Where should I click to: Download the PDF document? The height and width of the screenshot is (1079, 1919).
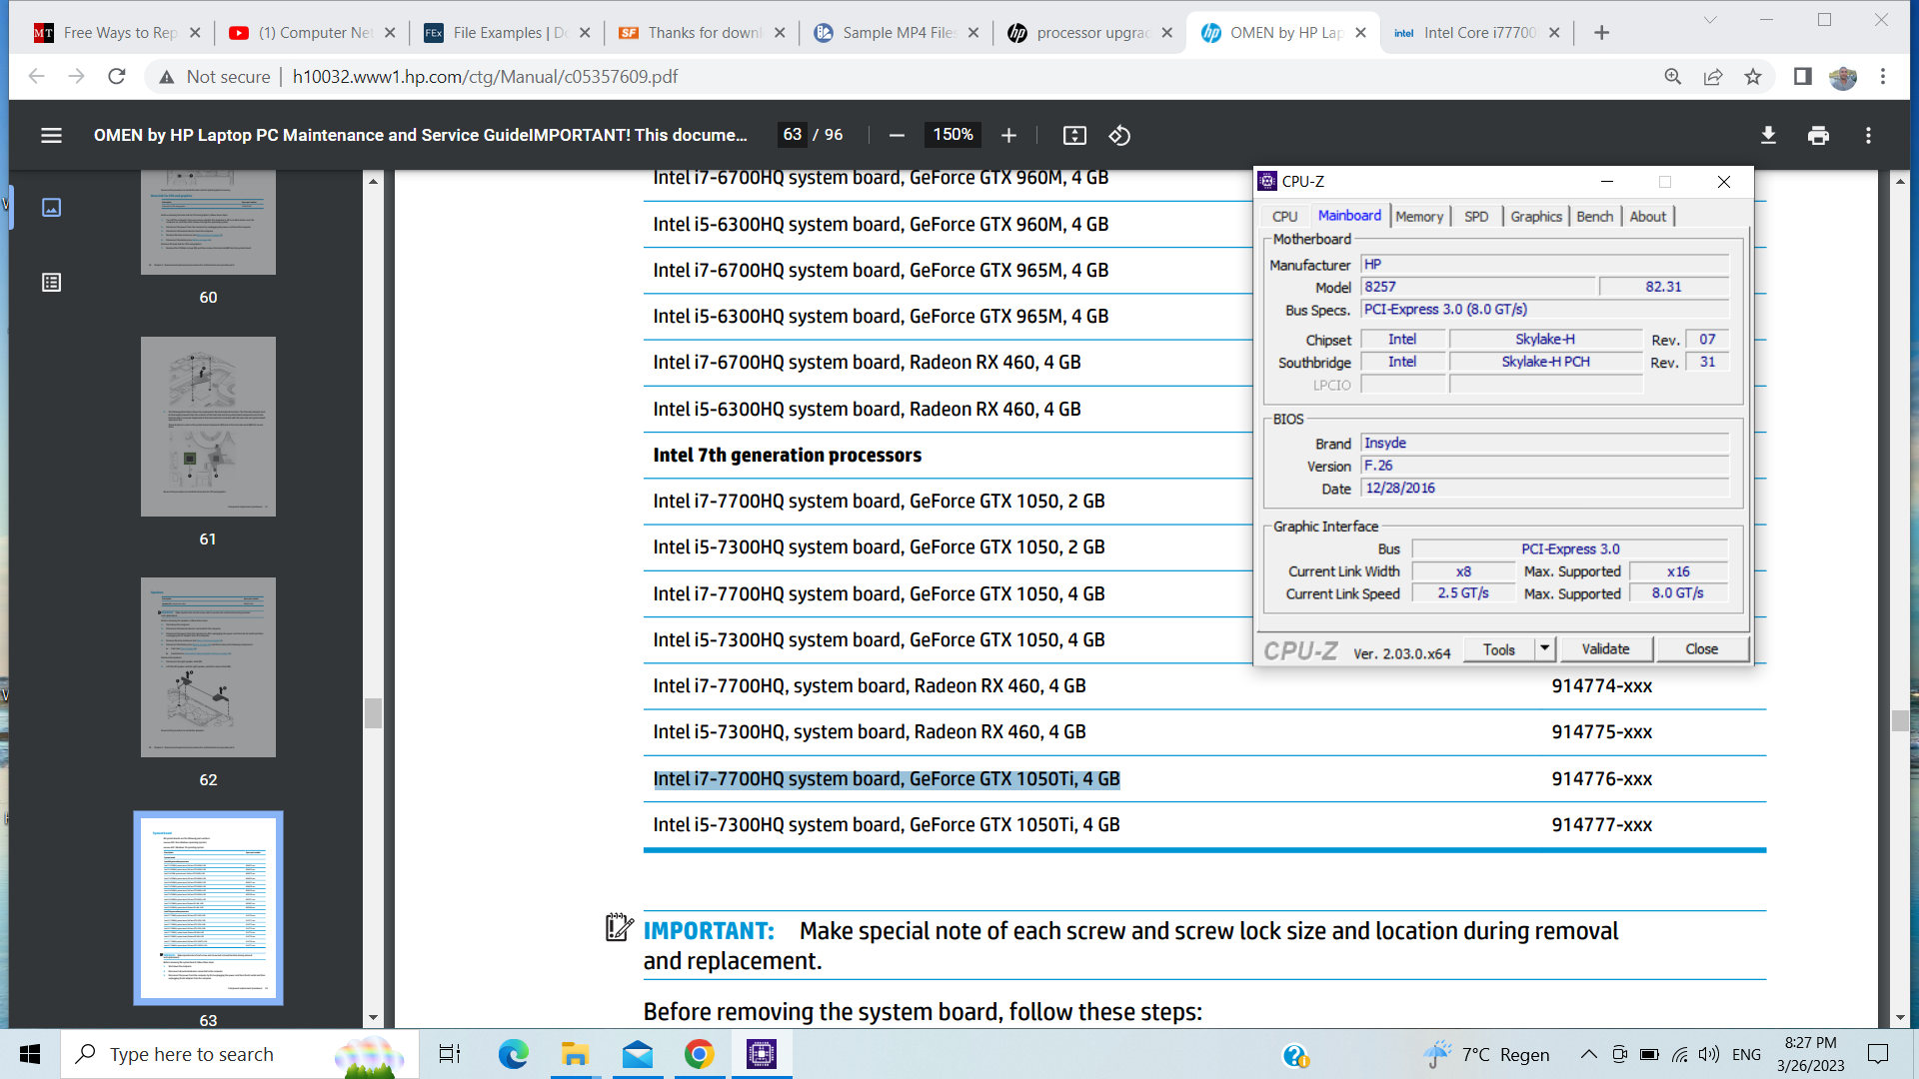click(1768, 135)
